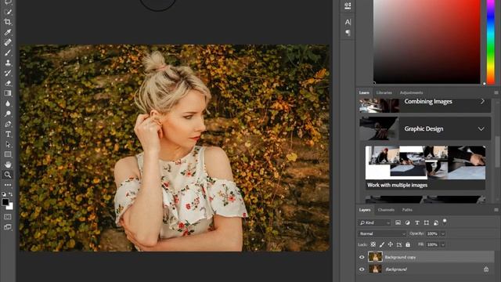Select the Dodge tool
This screenshot has height=282, width=501.
[x=8, y=114]
